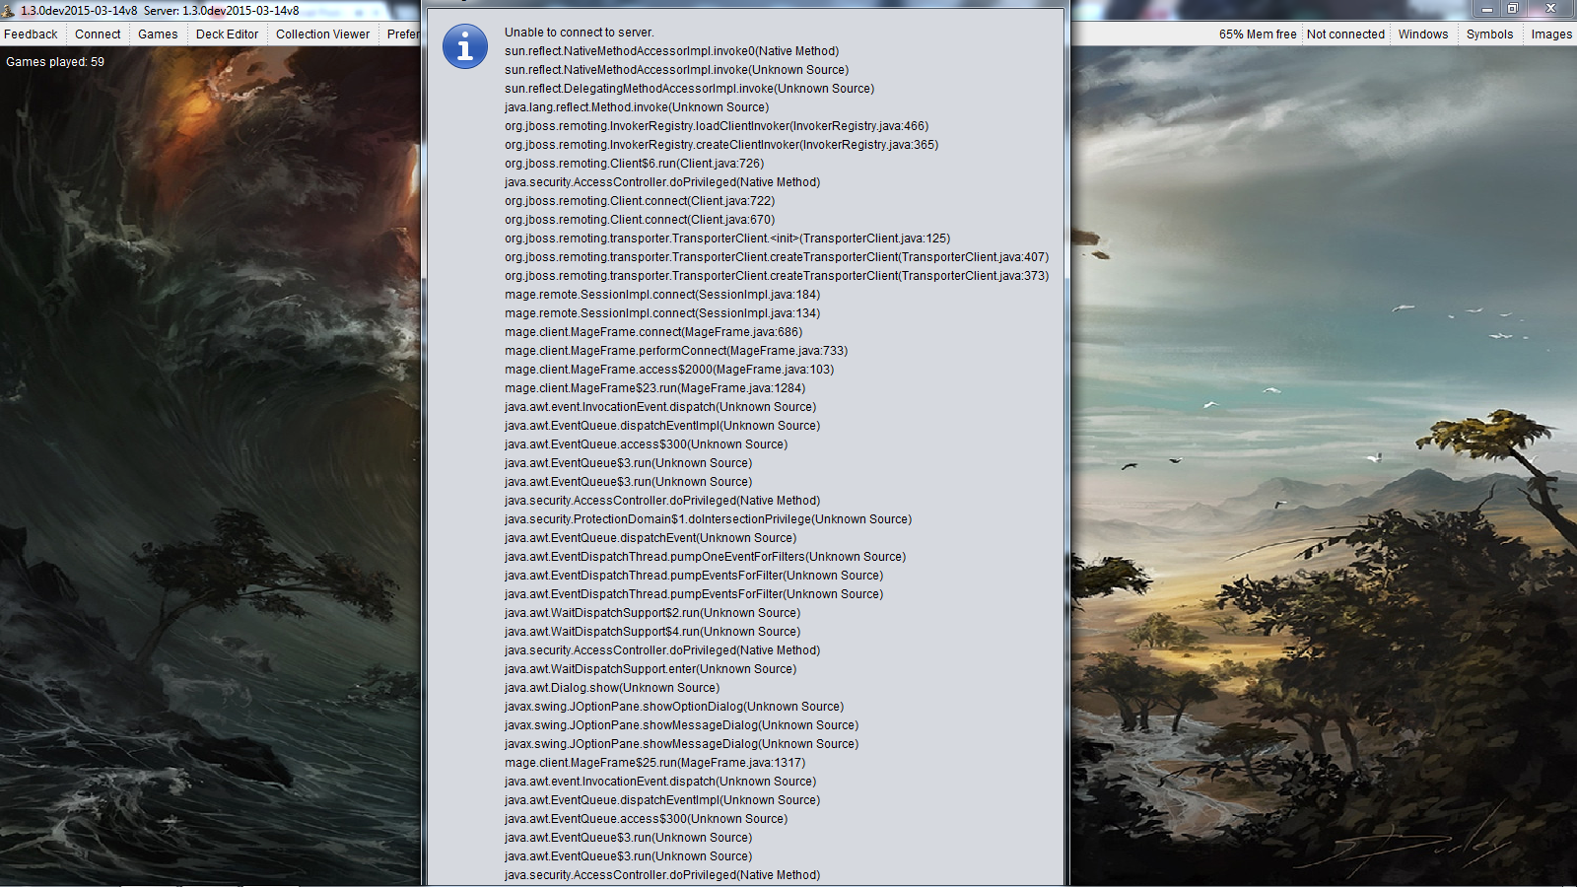The image size is (1577, 887).
Task: Click the 'MageFrame$23.run' line
Action: click(x=655, y=388)
